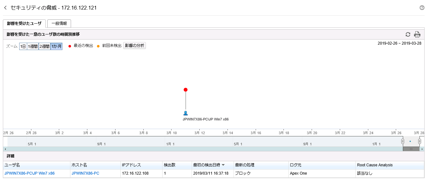This screenshot has height=181, width=431.
Task: Click the printer icon
Action: pyautogui.click(x=417, y=34)
